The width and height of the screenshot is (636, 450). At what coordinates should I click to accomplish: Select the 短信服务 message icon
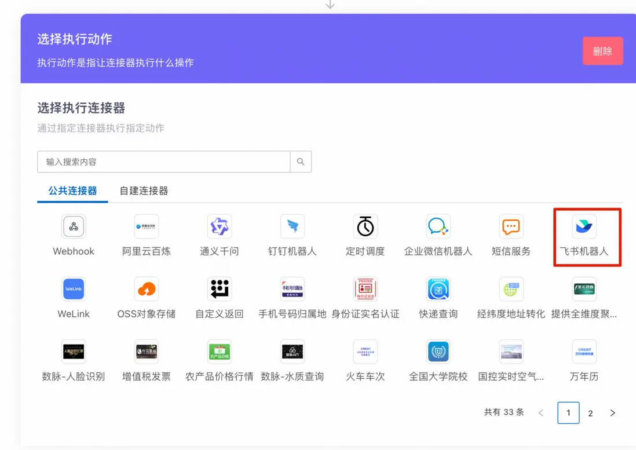coord(511,226)
